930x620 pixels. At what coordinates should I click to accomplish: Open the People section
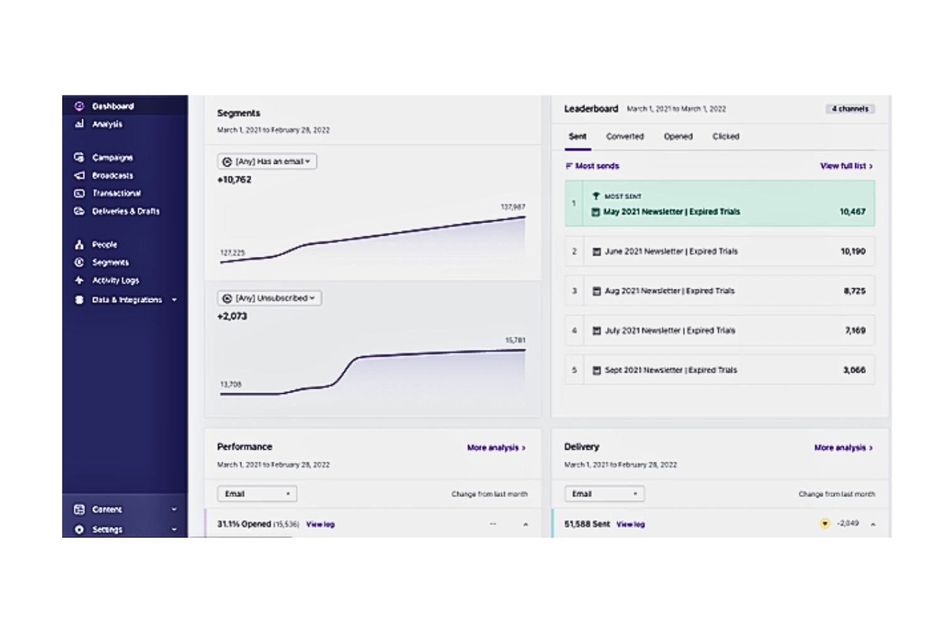[105, 244]
